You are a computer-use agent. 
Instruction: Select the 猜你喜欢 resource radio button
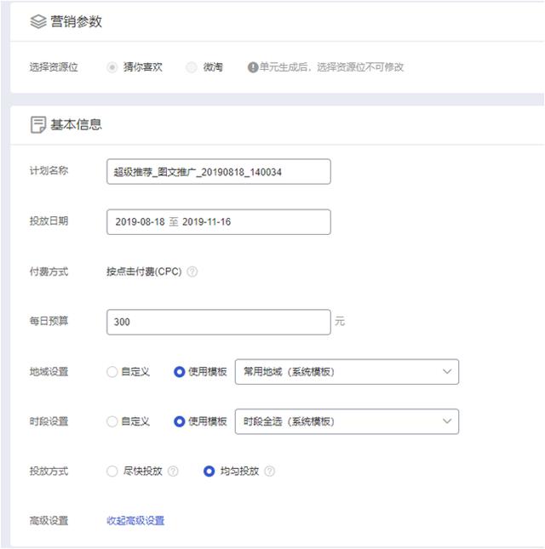click(112, 67)
